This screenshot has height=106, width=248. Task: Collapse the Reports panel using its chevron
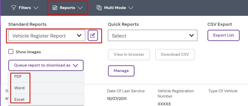click(x=80, y=8)
